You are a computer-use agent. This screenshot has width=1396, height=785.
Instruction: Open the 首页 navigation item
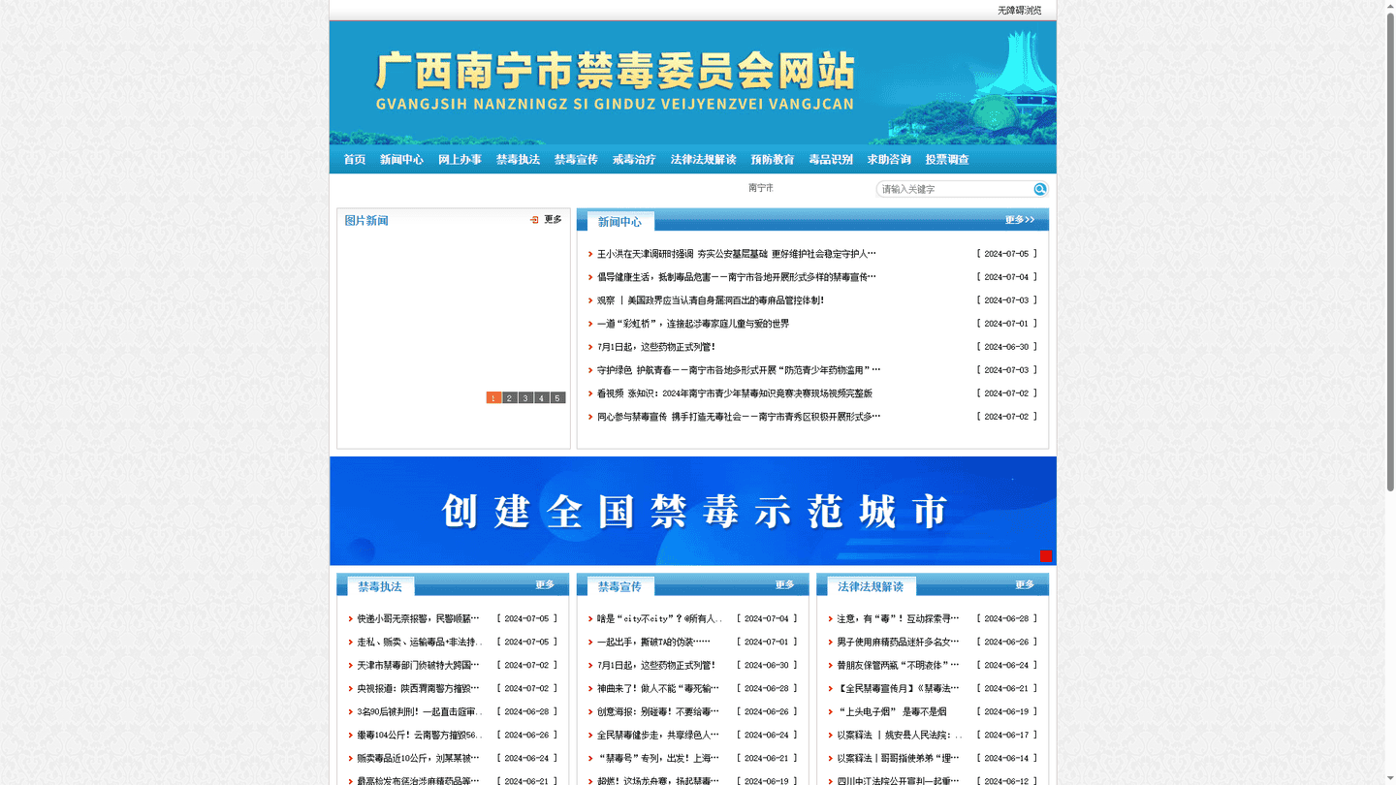click(355, 160)
